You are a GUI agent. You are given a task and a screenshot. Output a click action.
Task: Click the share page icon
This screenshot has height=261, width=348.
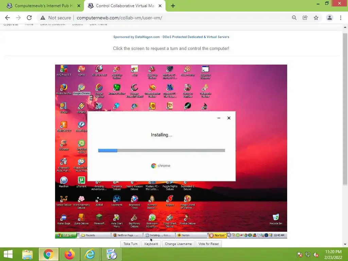[305, 18]
